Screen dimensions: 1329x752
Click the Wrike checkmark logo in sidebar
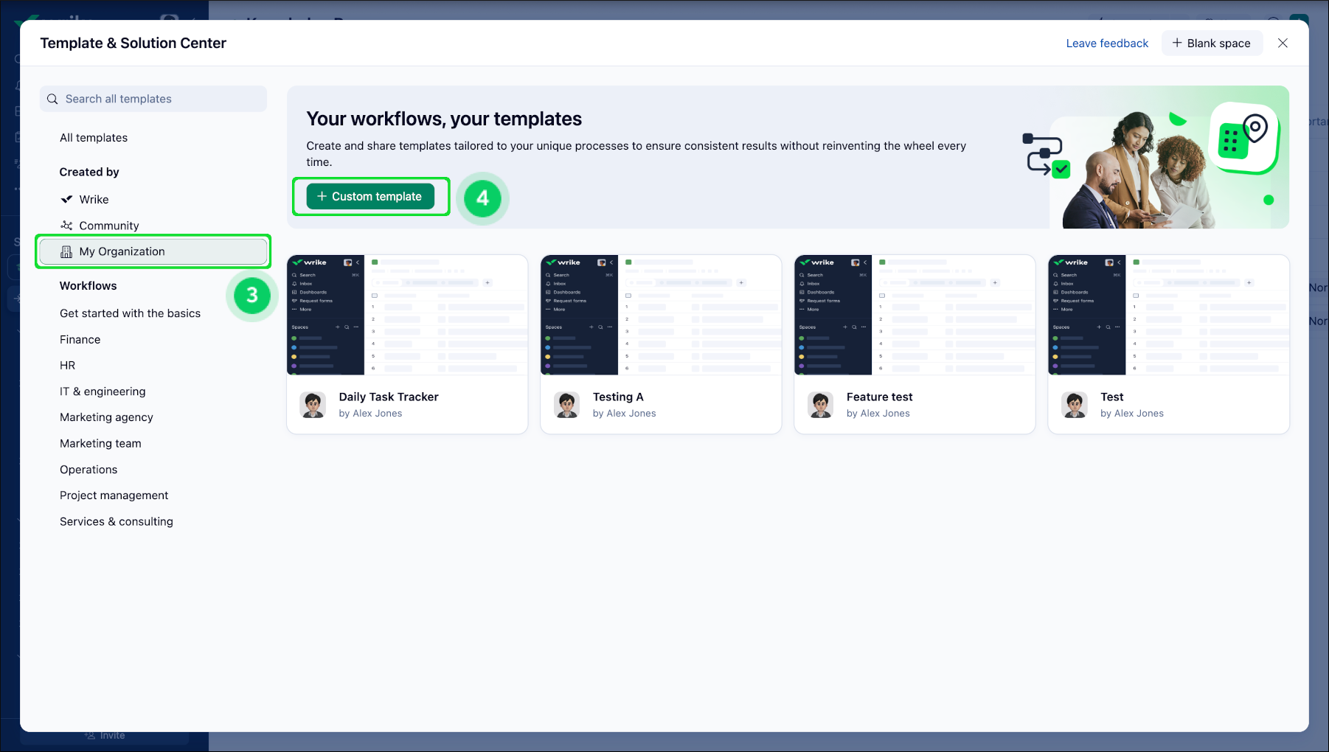[x=66, y=199]
